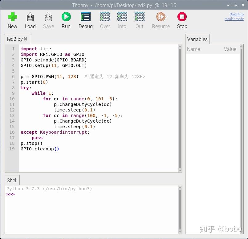Close the led2.py tab
Image resolution: width=248 pixels, height=239 pixels.
pos(26,39)
